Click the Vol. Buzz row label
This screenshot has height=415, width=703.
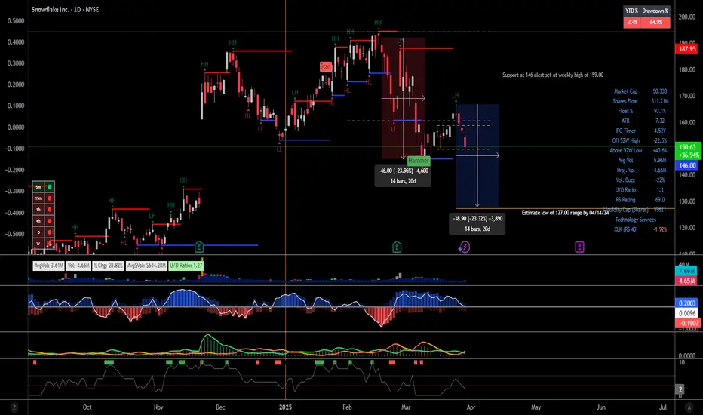click(x=625, y=180)
